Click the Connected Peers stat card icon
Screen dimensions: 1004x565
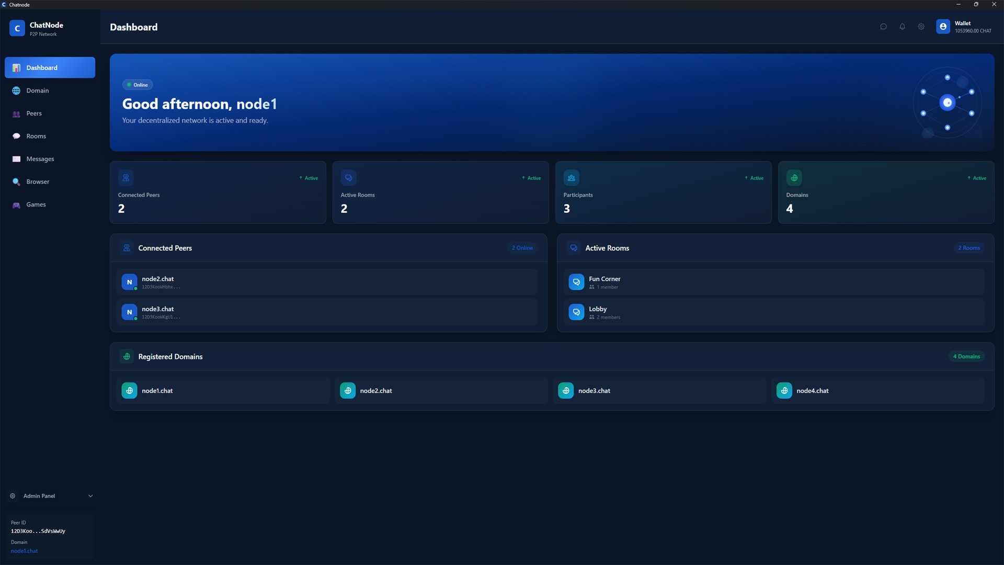126,178
